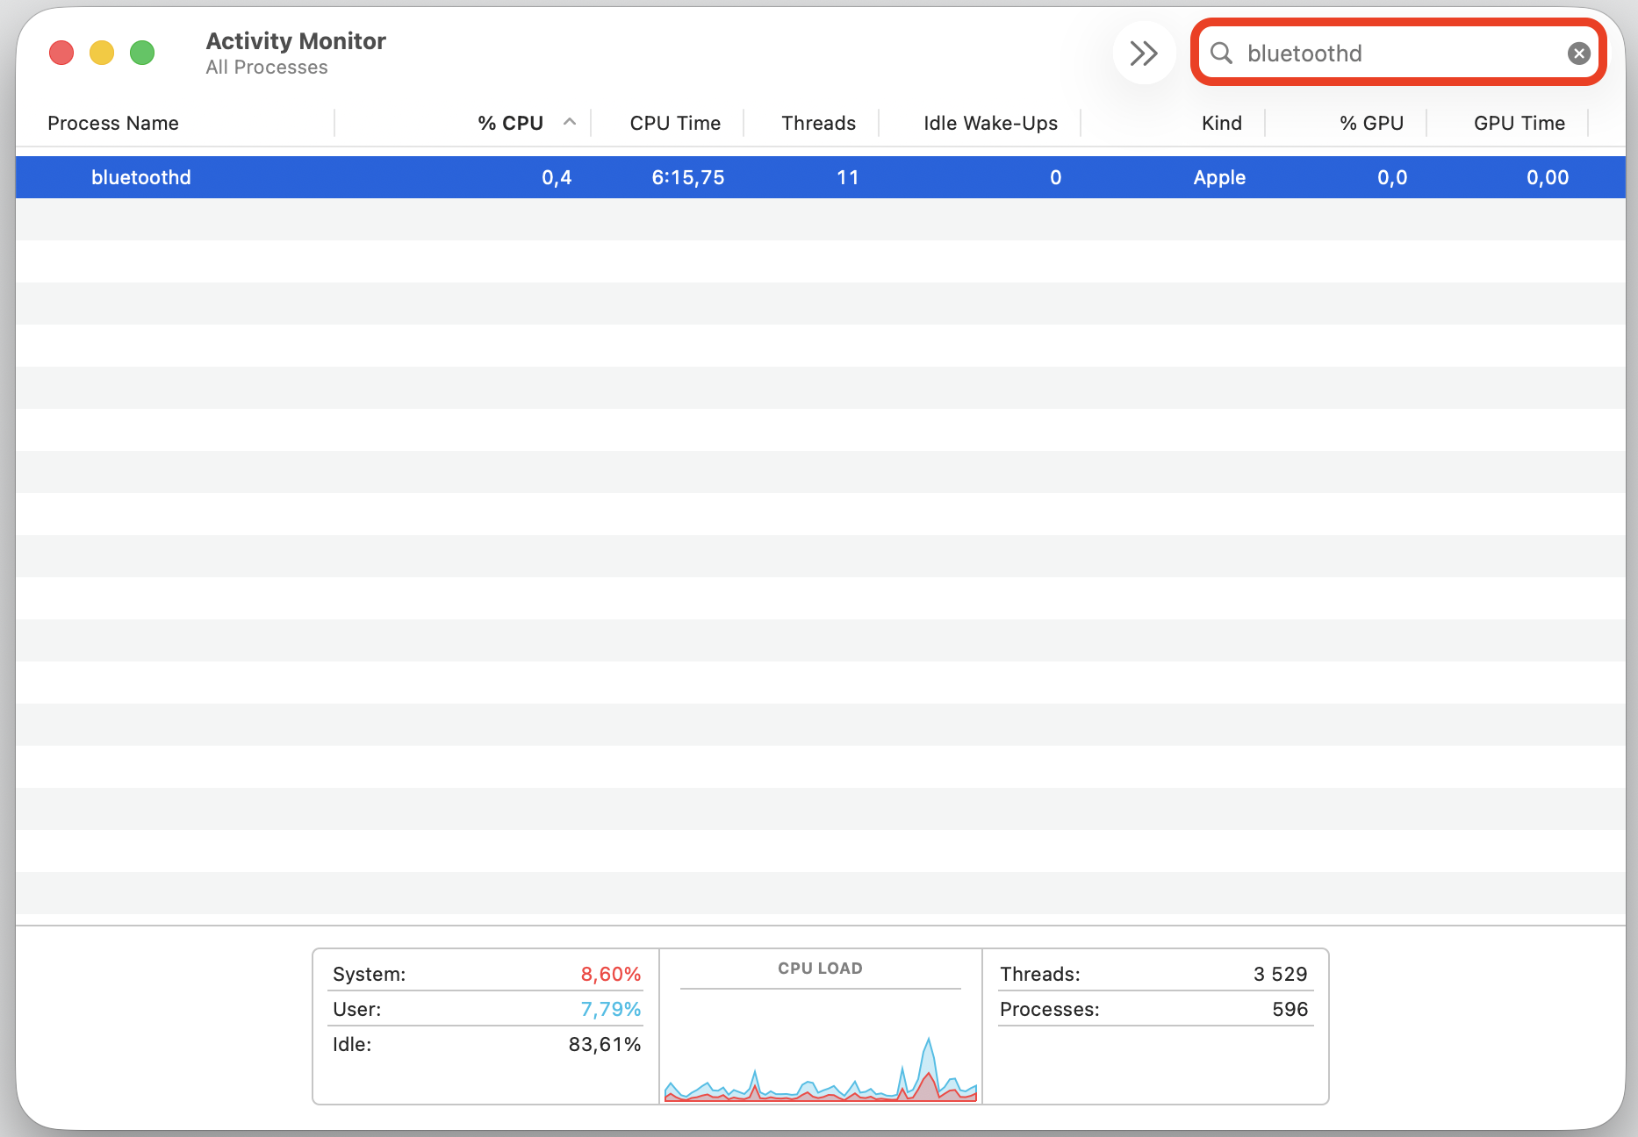Viewport: 1638px width, 1137px height.
Task: Sort by CPU Time column
Action: pyautogui.click(x=675, y=123)
